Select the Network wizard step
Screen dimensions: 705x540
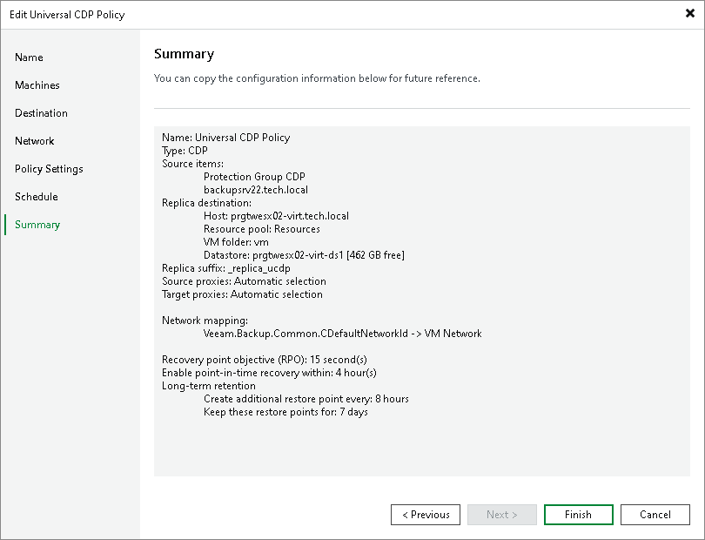click(x=35, y=141)
